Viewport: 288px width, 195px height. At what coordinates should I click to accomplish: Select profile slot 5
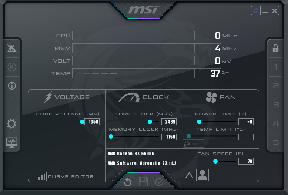click(276, 142)
